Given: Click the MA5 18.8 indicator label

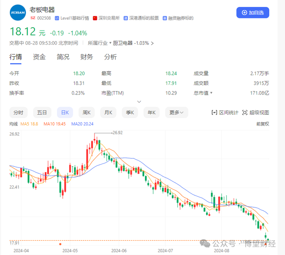Looking at the screenshot, I should [x=29, y=124].
